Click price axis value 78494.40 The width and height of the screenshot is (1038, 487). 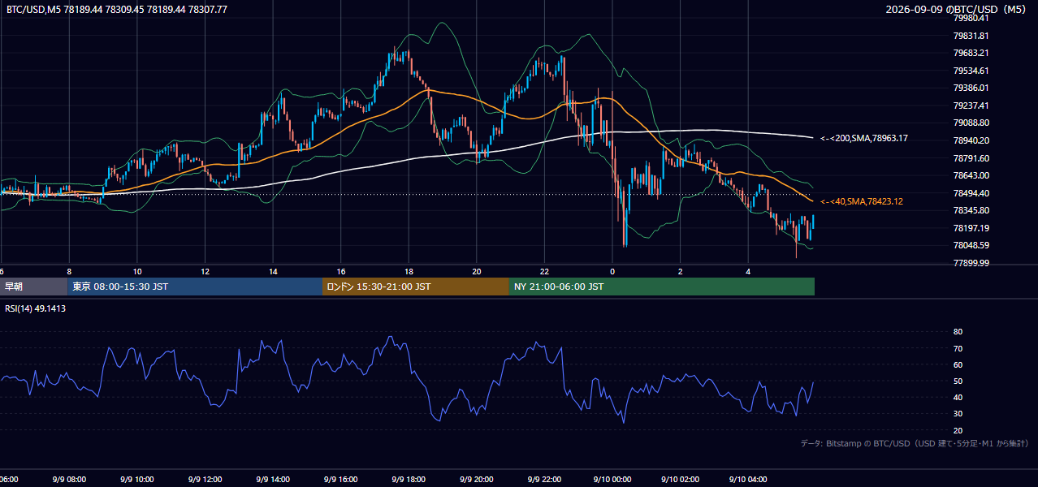coord(971,193)
